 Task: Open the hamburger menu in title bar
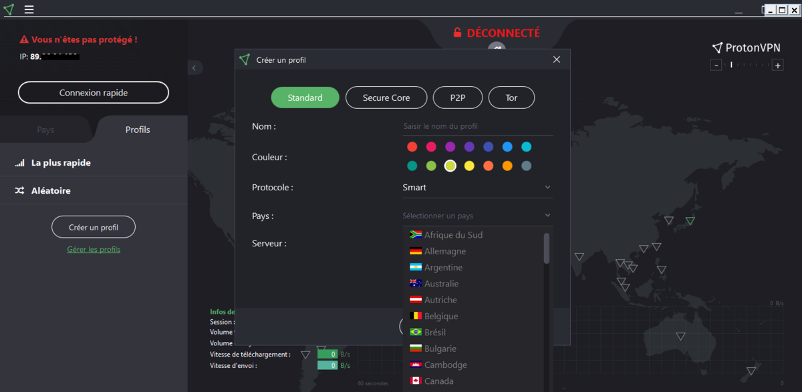tap(29, 10)
